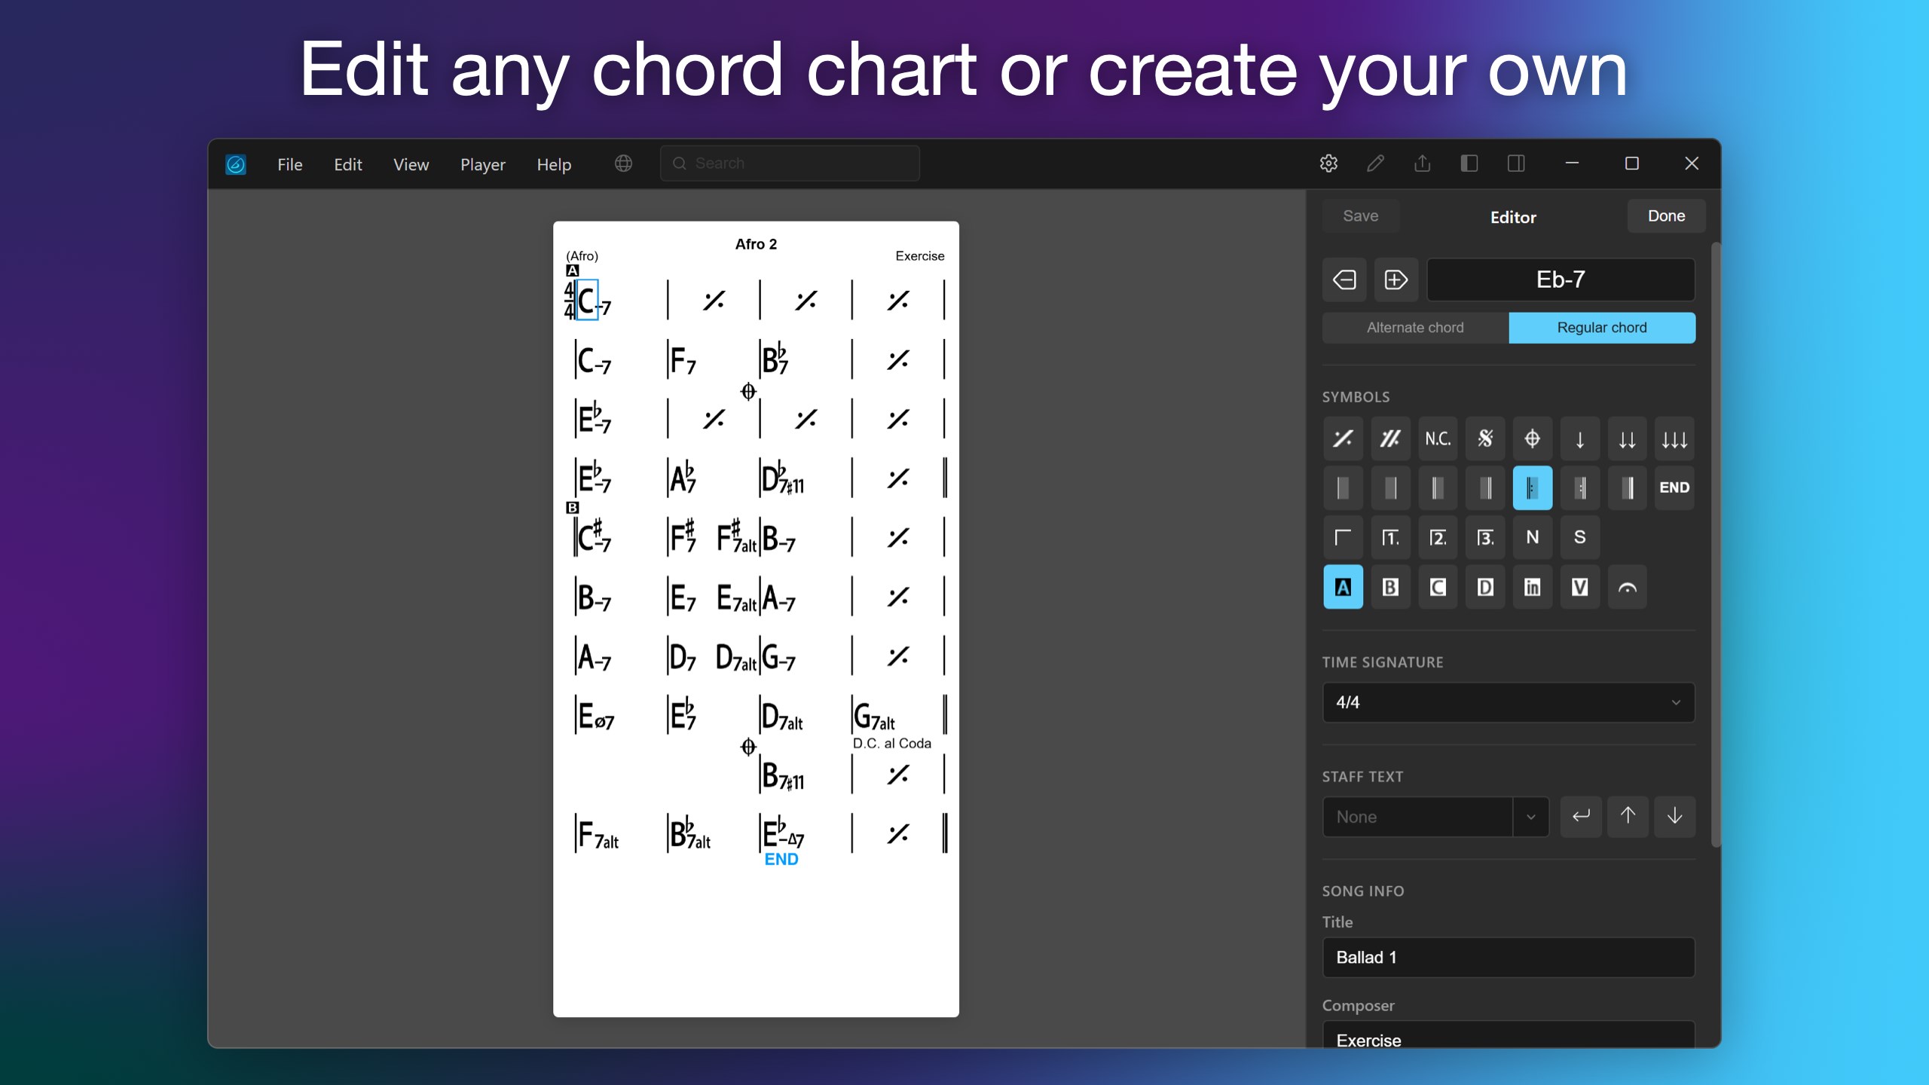Move staff text down with arrow
The image size is (1929, 1085).
coord(1674,816)
